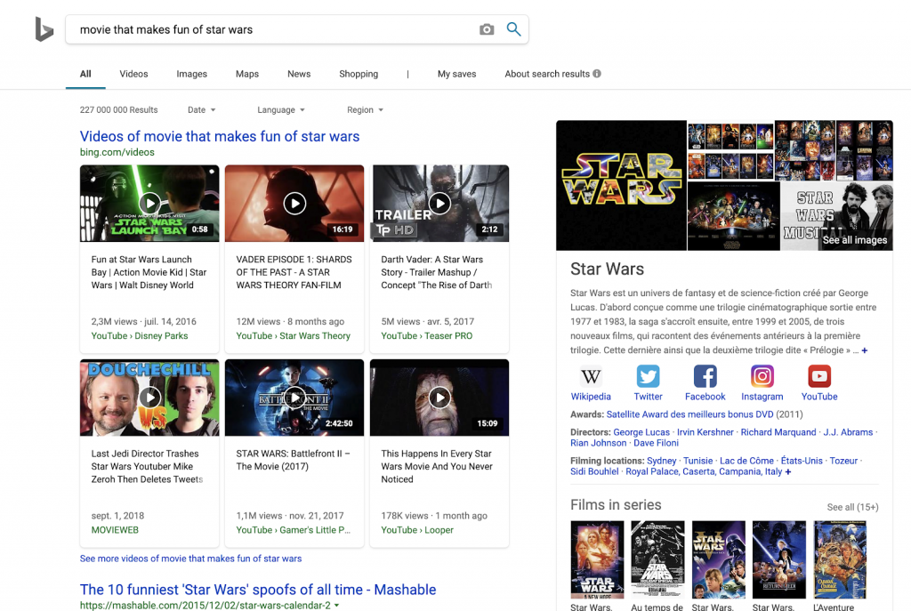This screenshot has width=911, height=611.
Task: Open visual search camera icon
Action: [486, 29]
